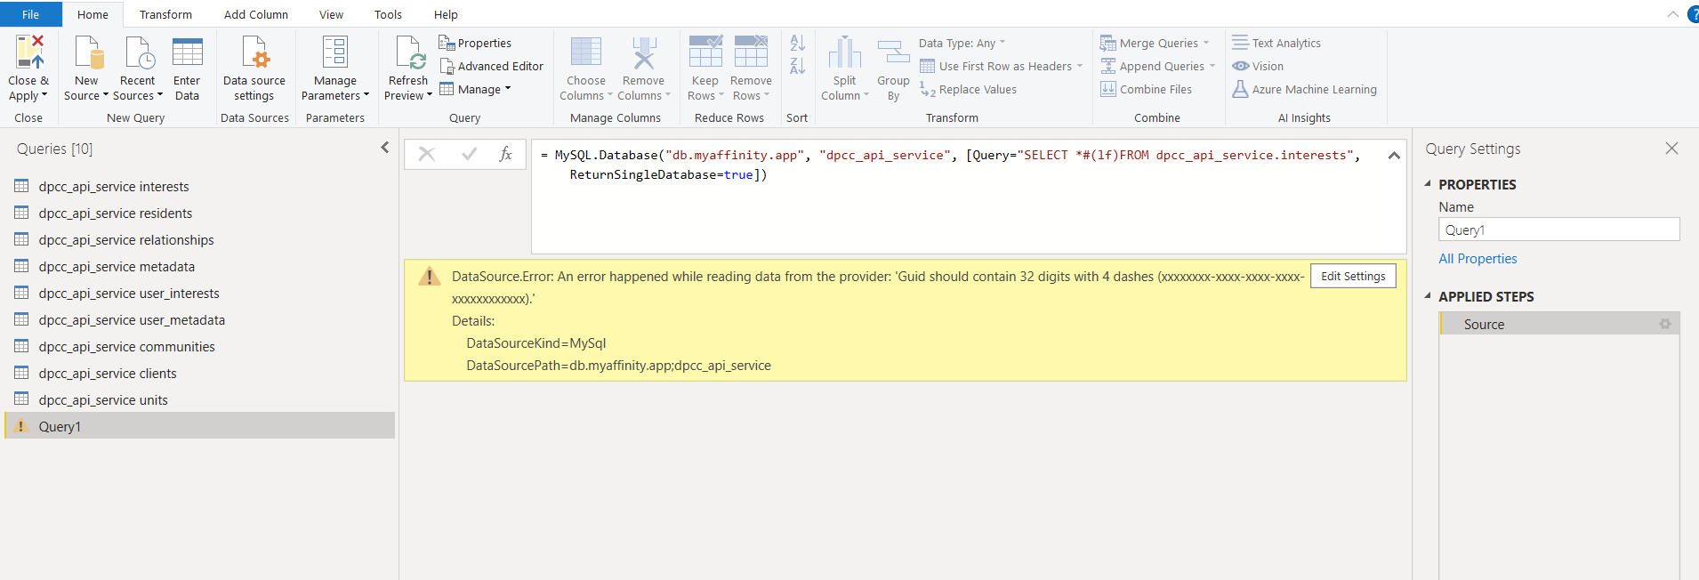Click the Close & Apply icon
The image size is (1699, 580).
[28, 53]
